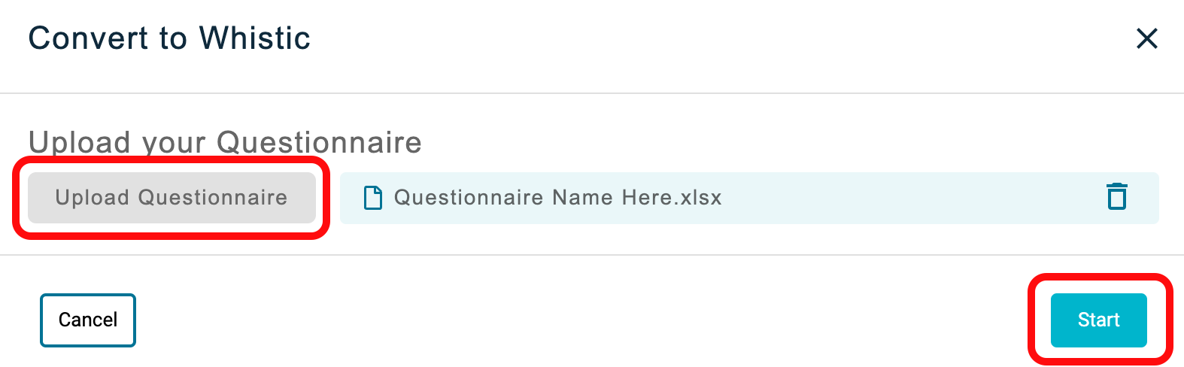Select the Questionnaire Name Here.xlsx file name
The image size is (1184, 367).
click(557, 198)
